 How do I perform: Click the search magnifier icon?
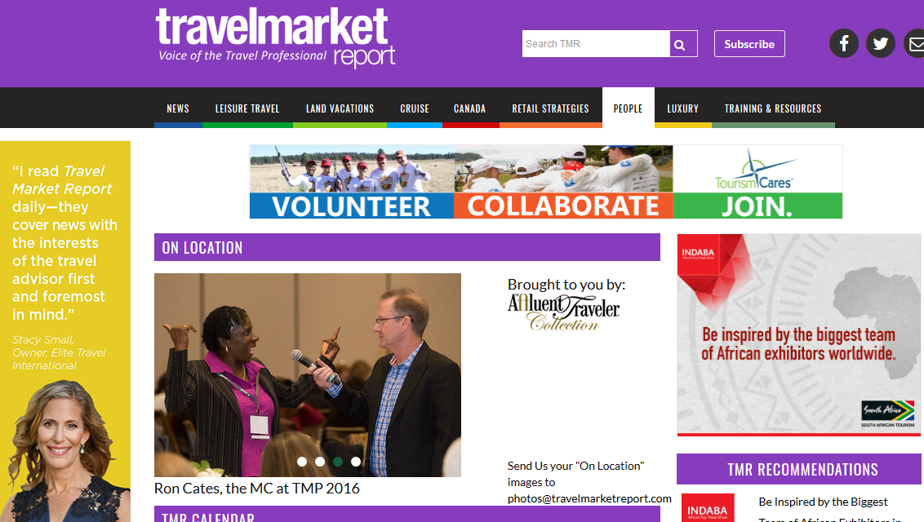click(x=683, y=44)
